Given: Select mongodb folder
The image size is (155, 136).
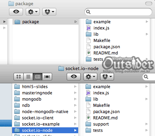Looking at the screenshot, I should point(45,99).
